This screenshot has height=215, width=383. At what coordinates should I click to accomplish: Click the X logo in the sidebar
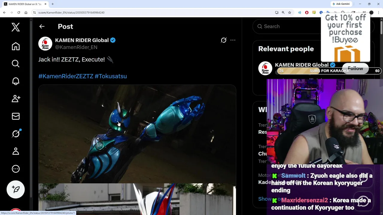pos(16,27)
